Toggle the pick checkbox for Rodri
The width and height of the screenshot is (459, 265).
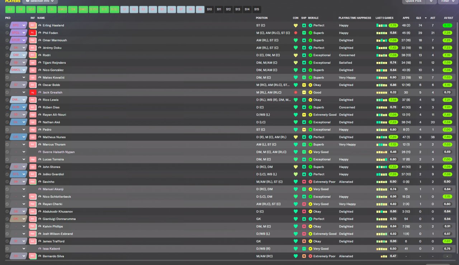point(7,55)
